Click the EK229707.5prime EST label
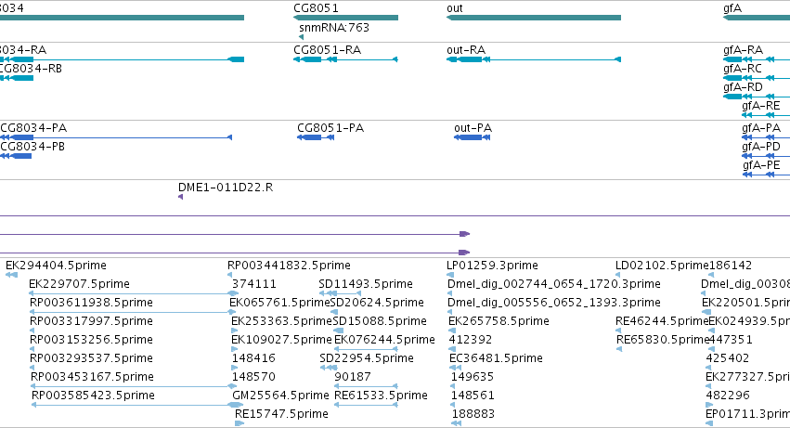The height and width of the screenshot is (428, 790). pos(79,284)
